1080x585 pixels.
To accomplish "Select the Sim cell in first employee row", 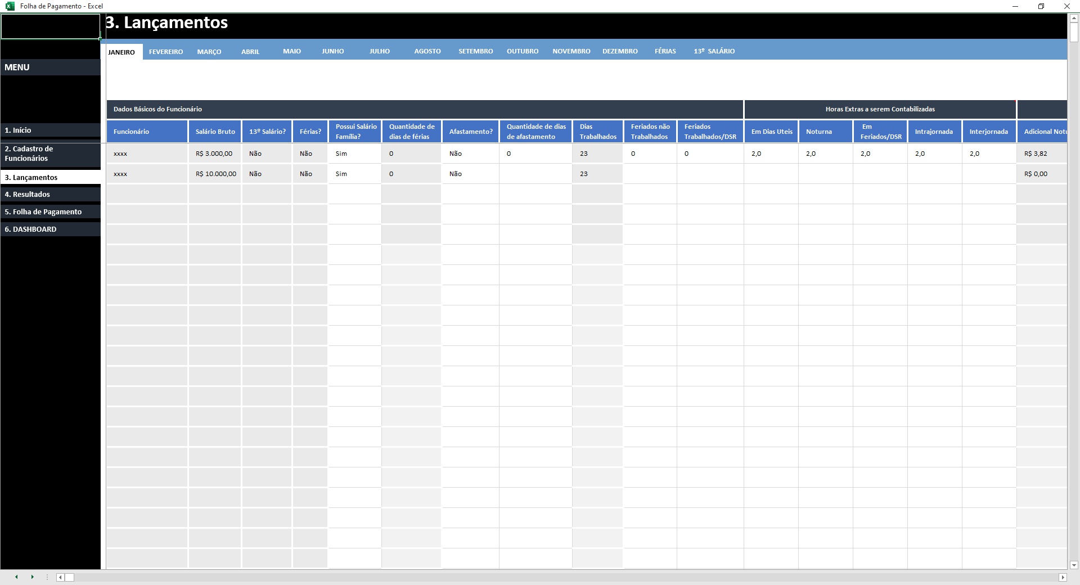I will pyautogui.click(x=355, y=154).
